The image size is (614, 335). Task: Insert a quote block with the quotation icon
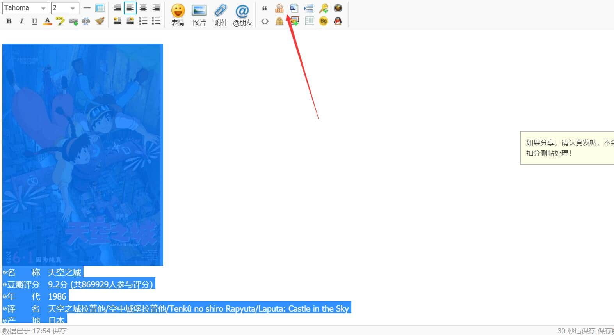tap(265, 8)
